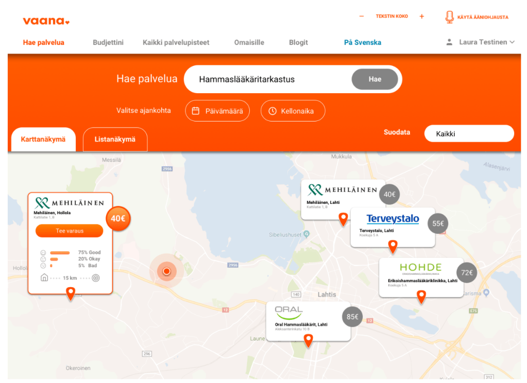Click the 85€ price badge
This screenshot has width=527, height=383.
click(x=352, y=317)
